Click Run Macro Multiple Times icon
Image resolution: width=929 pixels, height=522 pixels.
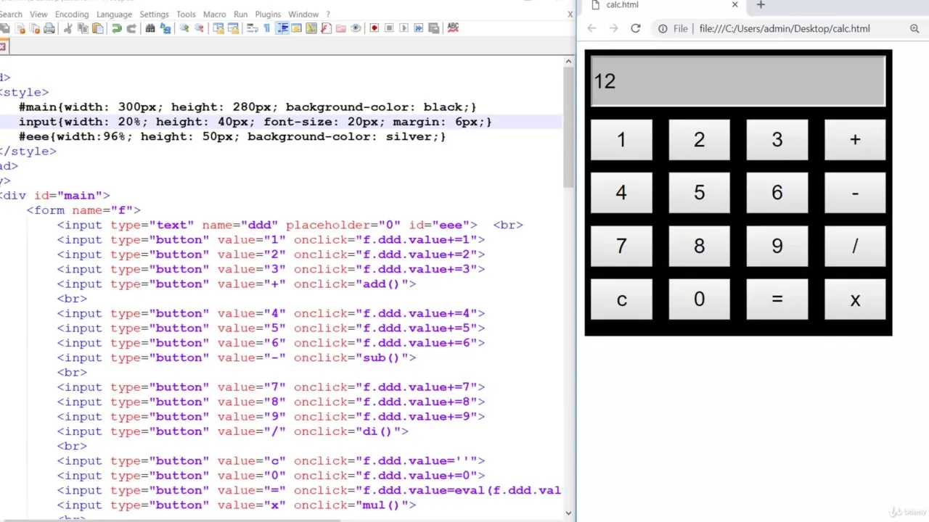click(x=419, y=28)
